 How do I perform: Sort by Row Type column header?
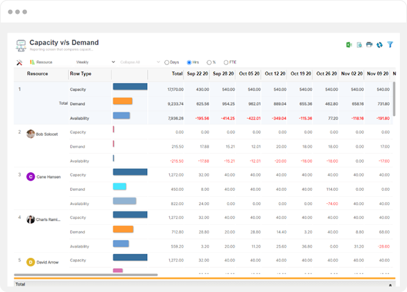[80, 74]
